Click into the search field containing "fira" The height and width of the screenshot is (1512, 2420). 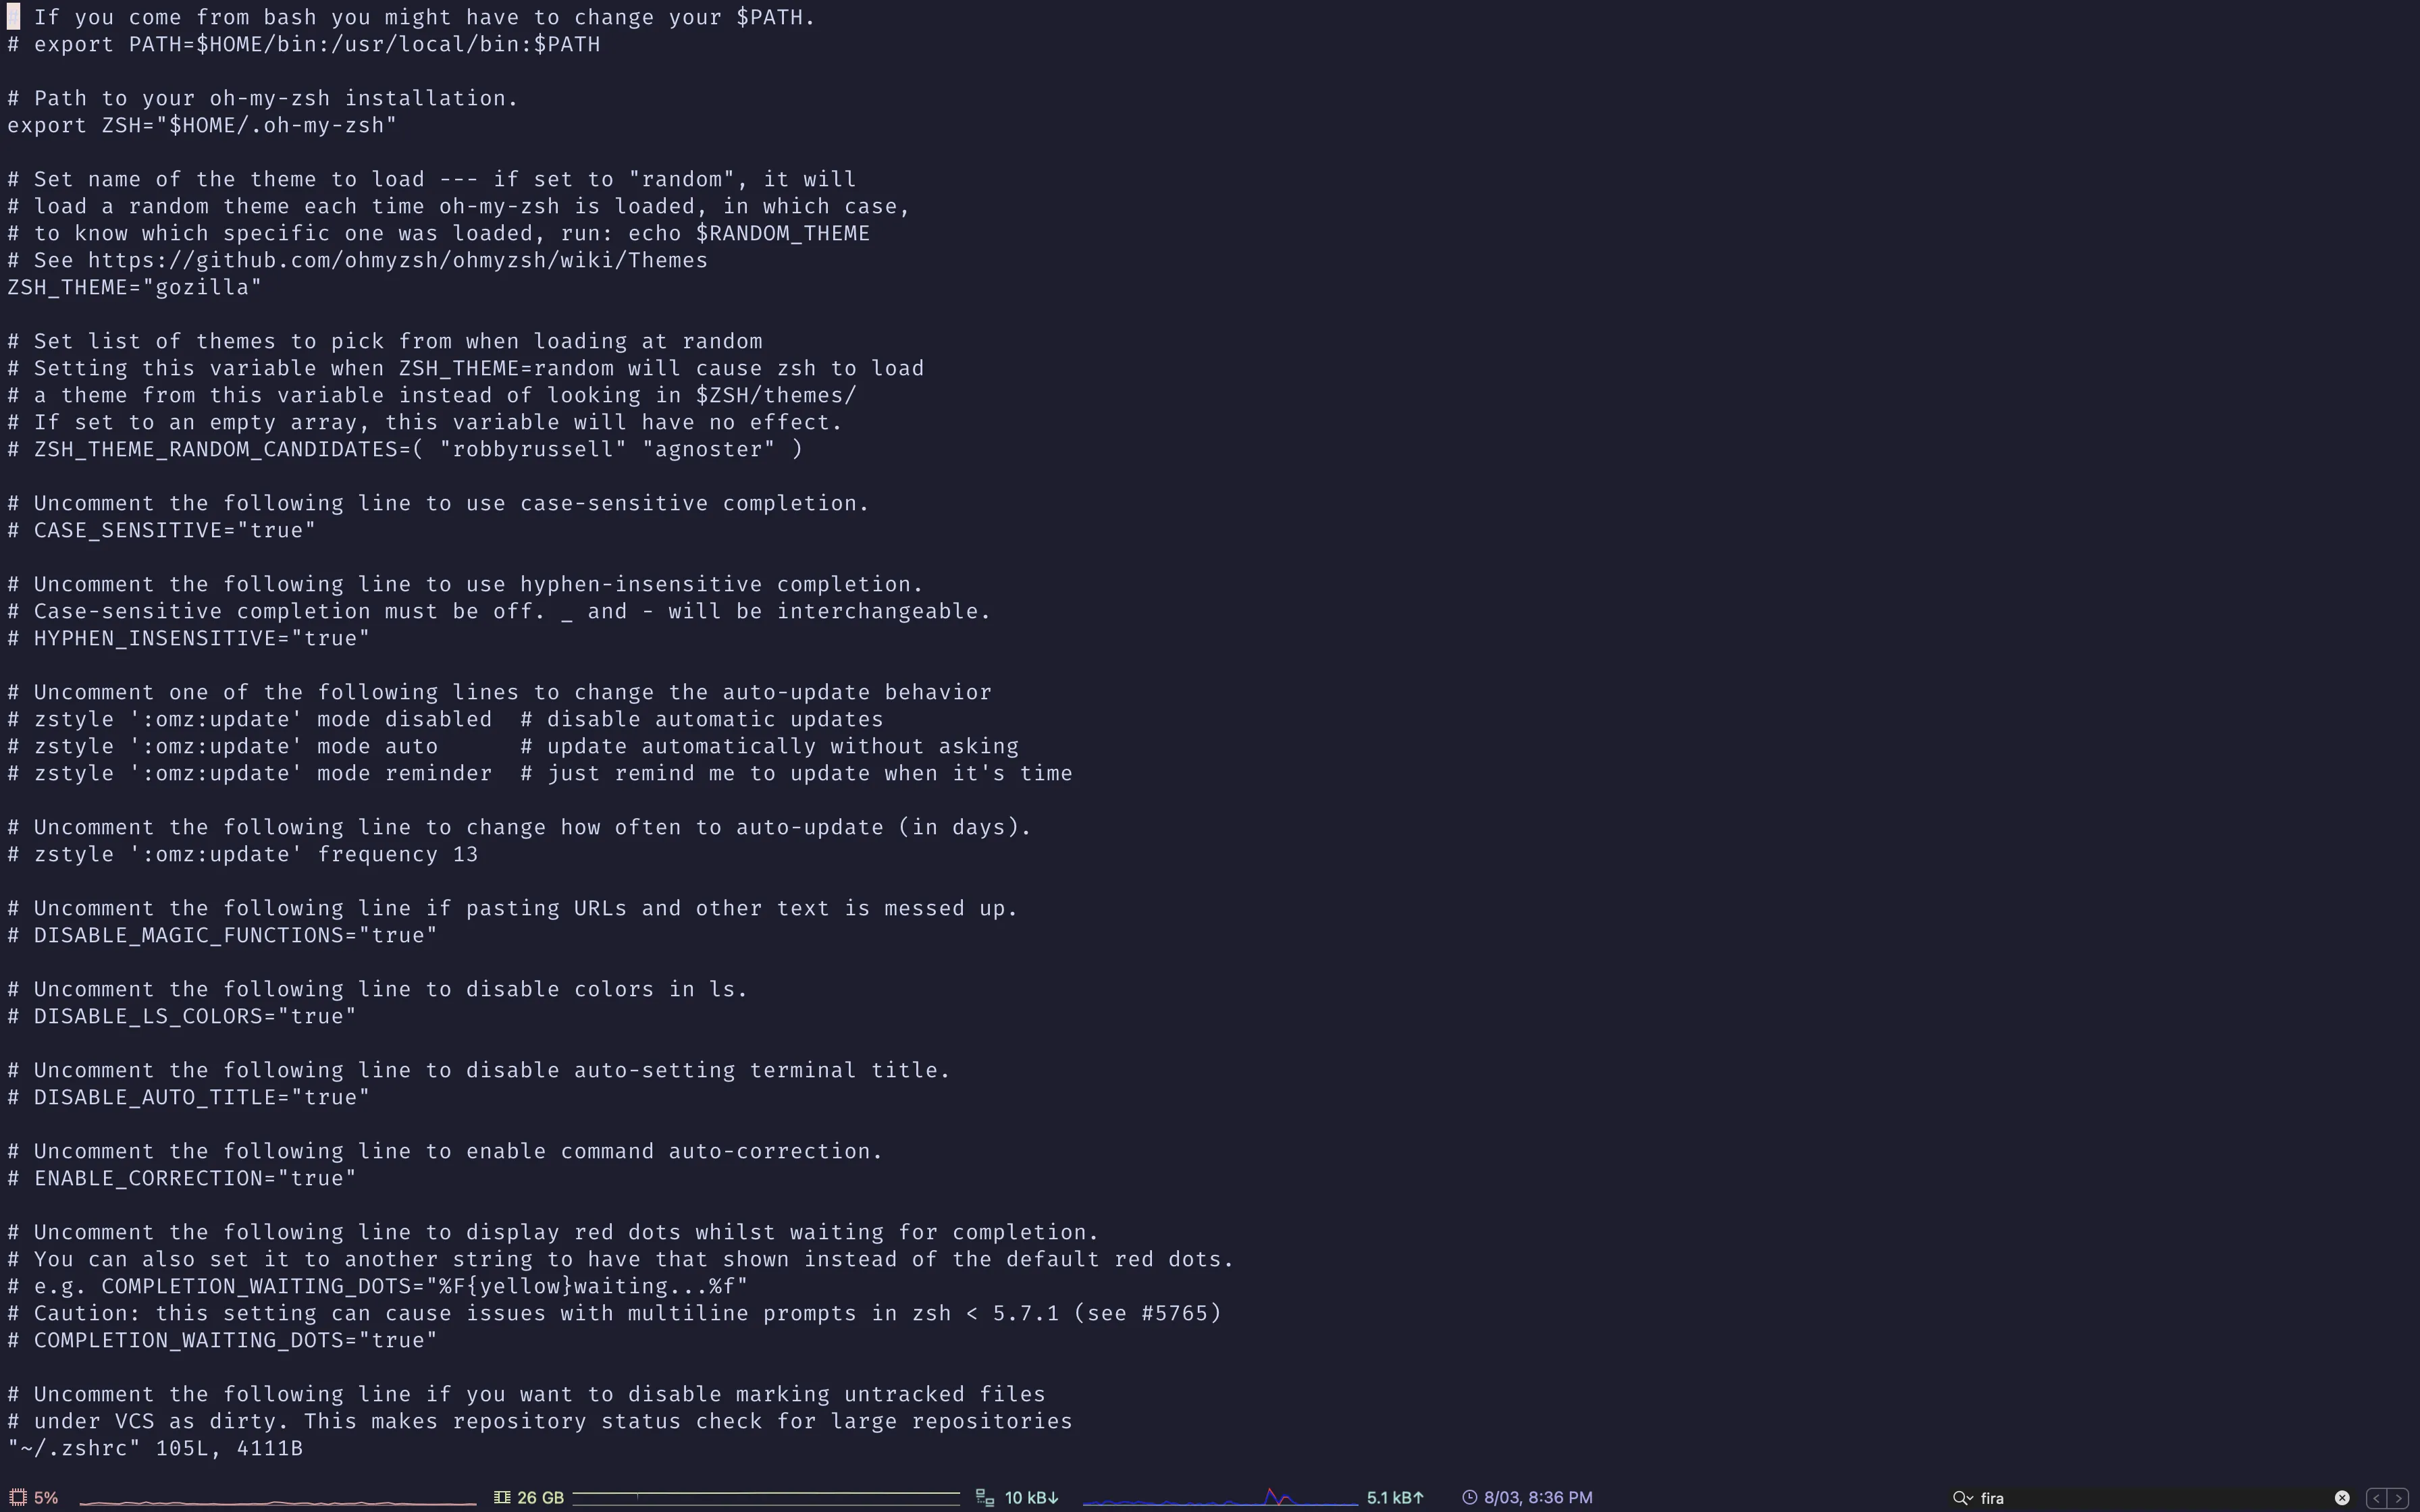[x=2150, y=1497]
